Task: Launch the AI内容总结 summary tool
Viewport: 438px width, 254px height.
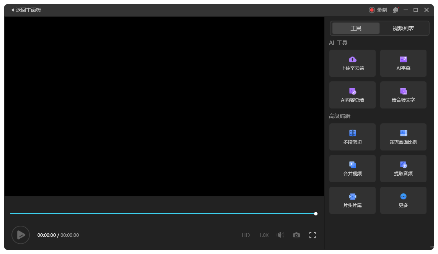Action: click(352, 95)
